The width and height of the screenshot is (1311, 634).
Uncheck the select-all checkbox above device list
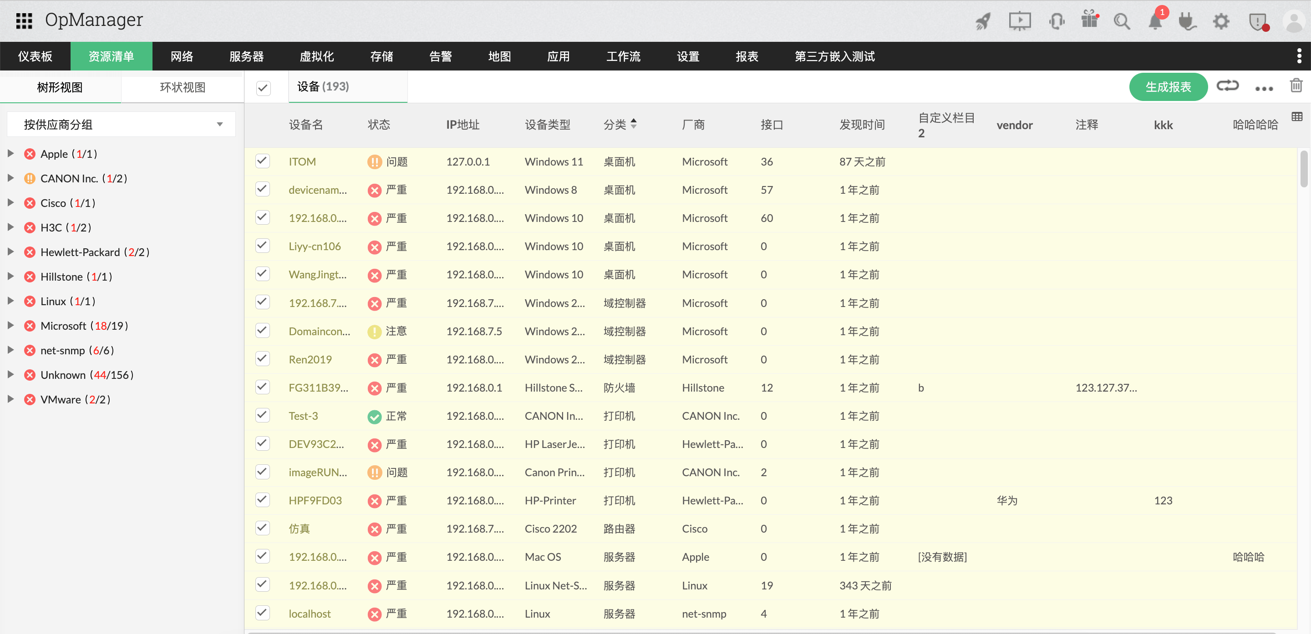coord(263,87)
